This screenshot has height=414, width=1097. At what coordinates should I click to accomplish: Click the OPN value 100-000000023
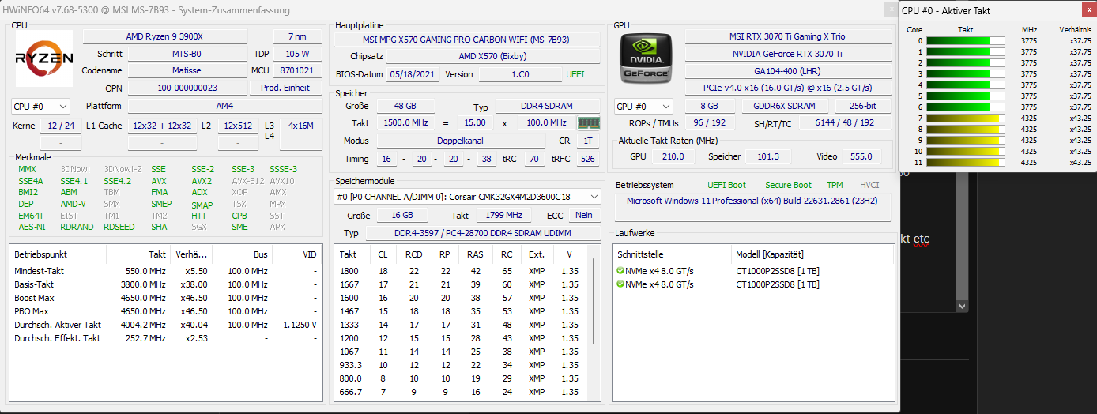pyautogui.click(x=187, y=88)
